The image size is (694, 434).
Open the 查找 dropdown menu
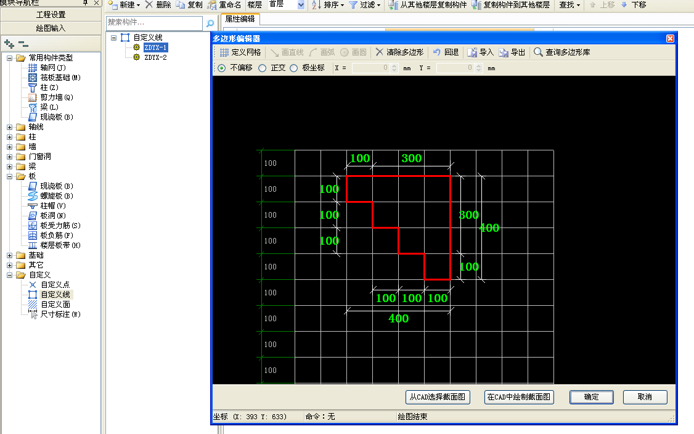(569, 5)
